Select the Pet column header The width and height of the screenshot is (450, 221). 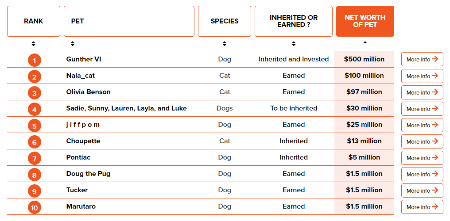point(129,21)
